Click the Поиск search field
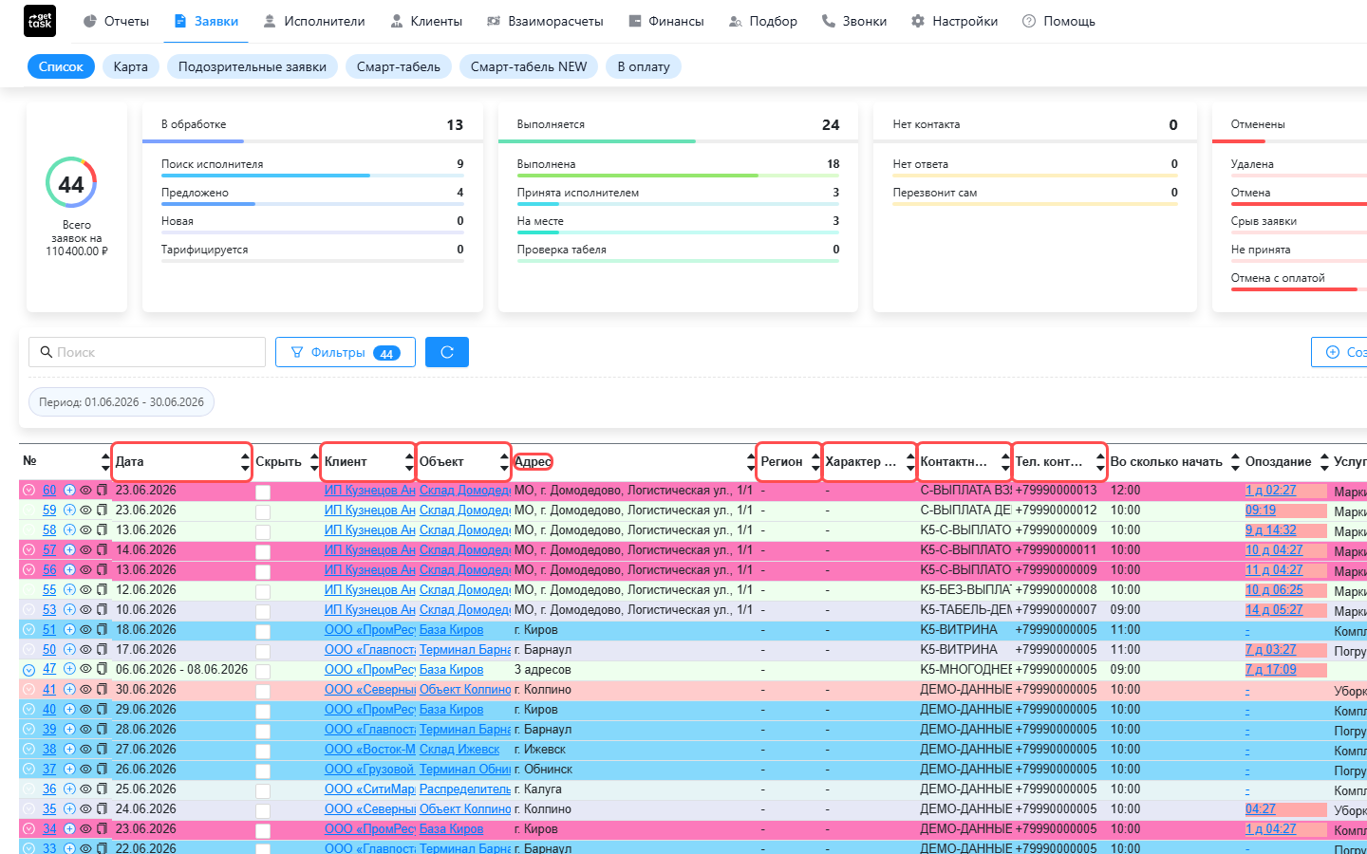The height and width of the screenshot is (854, 1367). pos(147,352)
